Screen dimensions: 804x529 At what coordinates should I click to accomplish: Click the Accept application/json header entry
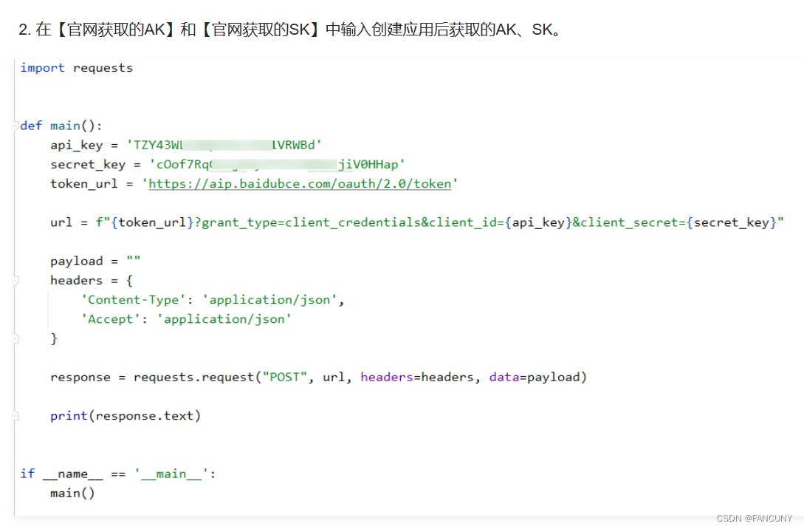185,318
